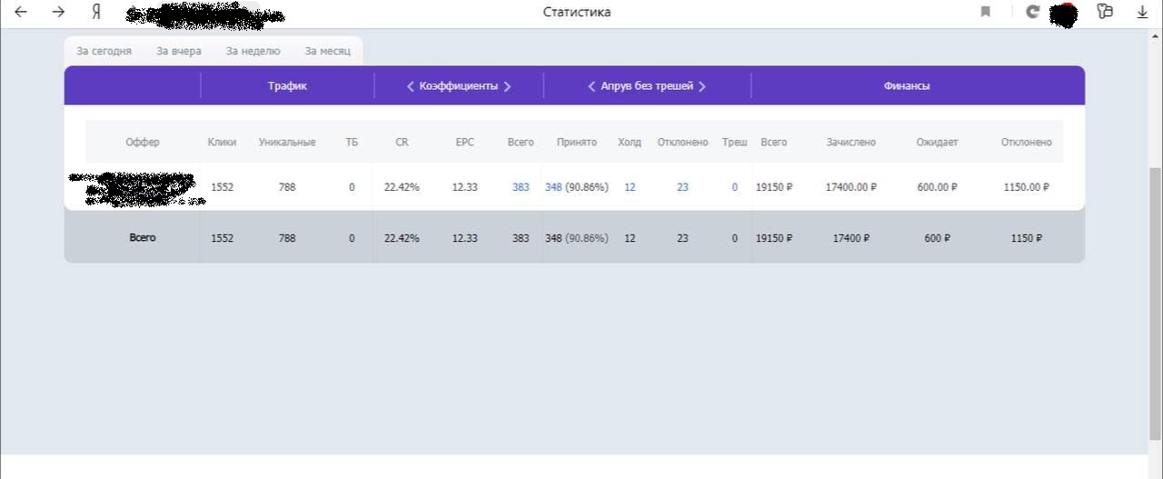Show next Коэффициенты column set
1163x479 pixels.
click(507, 86)
